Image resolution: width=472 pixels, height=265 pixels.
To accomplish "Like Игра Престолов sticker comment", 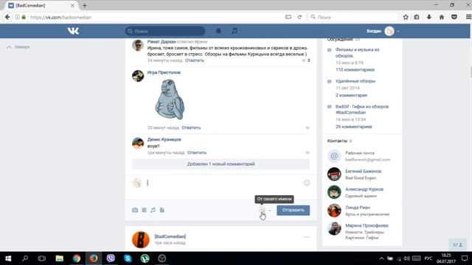I will 308,128.
